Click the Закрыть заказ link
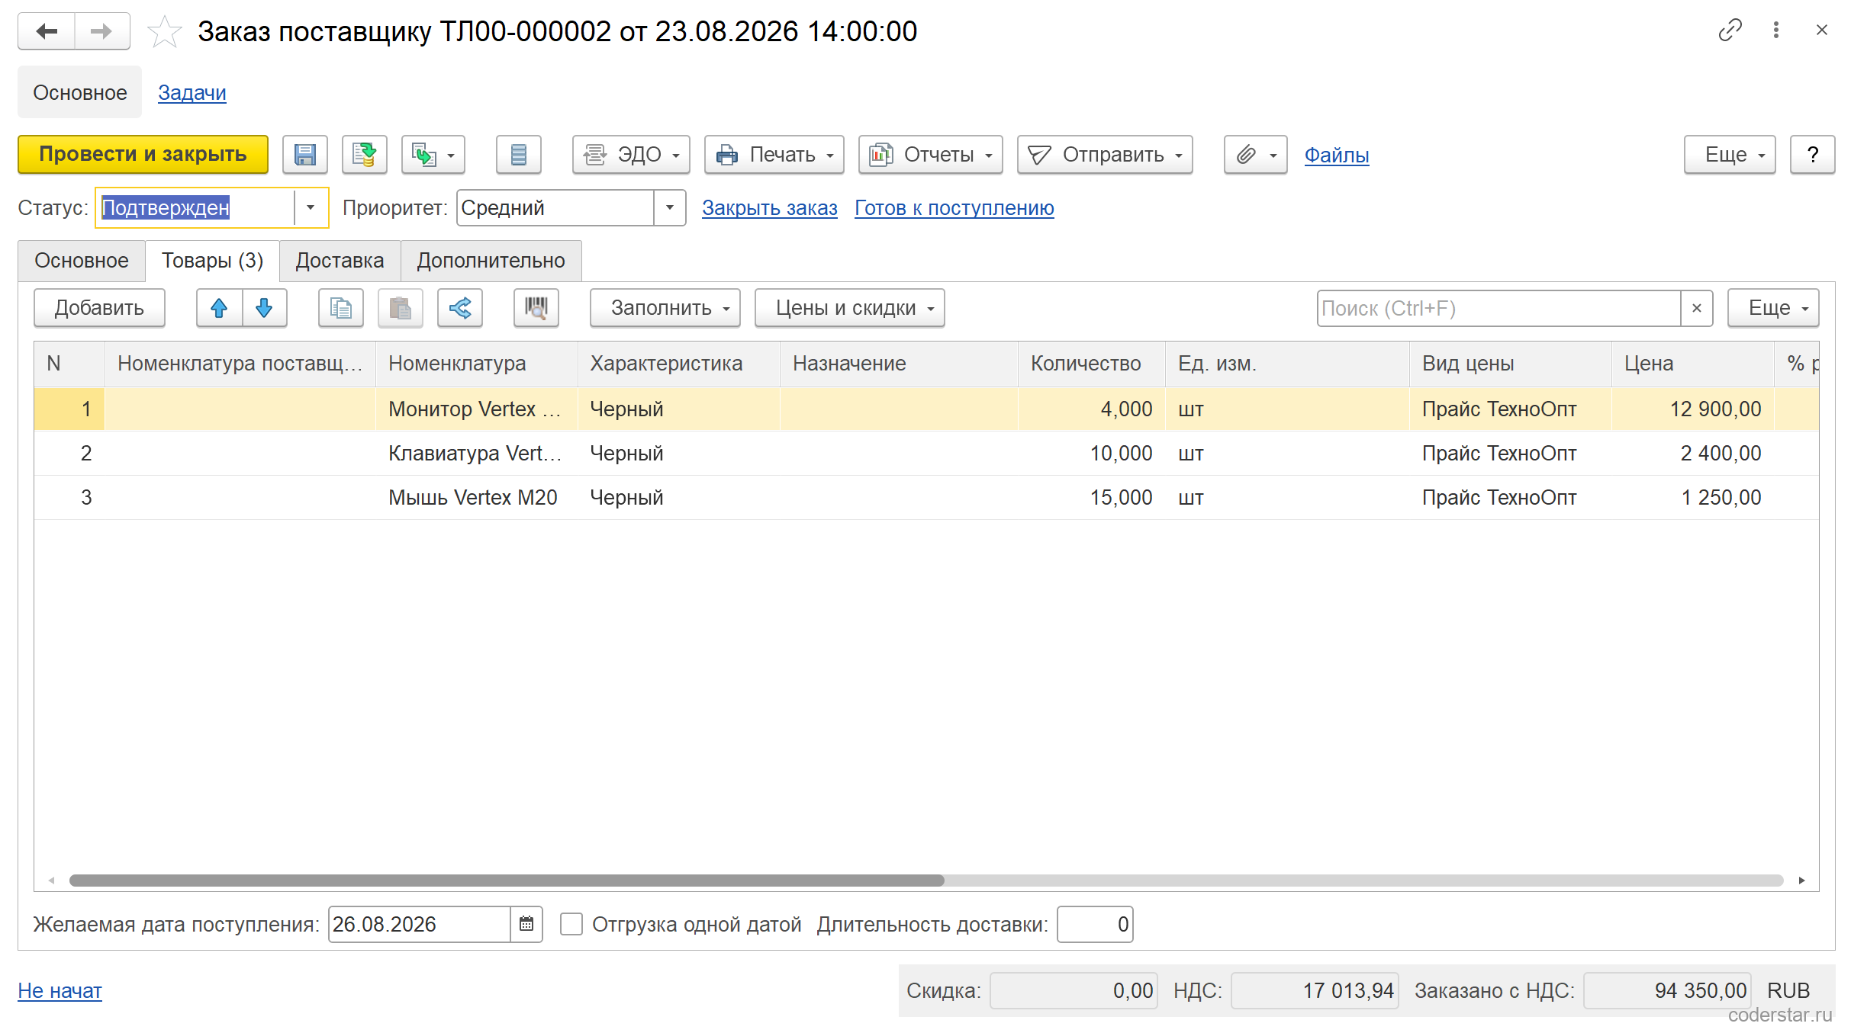 (770, 207)
